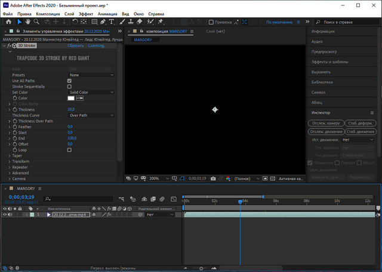
Task: Enable the Stroke Sequentially checkbox
Action: 69,86
